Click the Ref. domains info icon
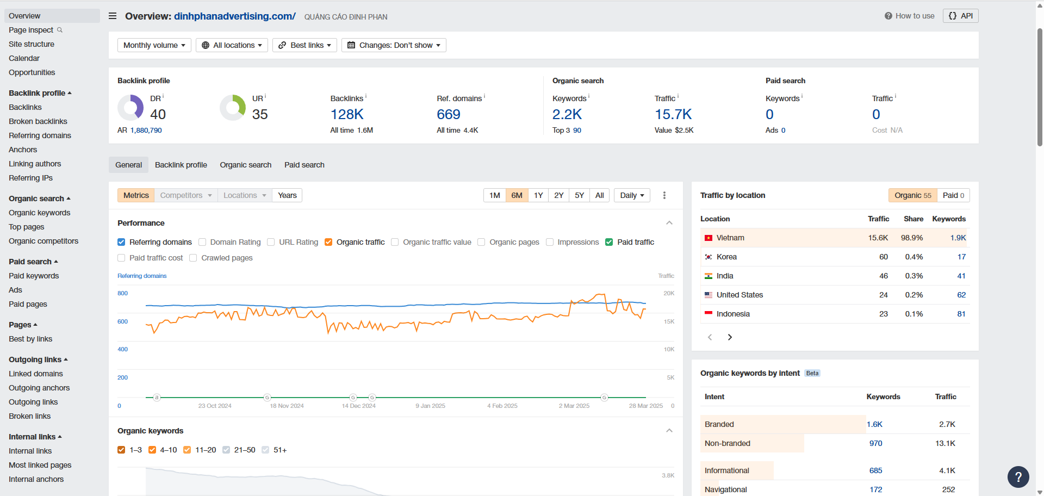The height and width of the screenshot is (496, 1044). tap(484, 96)
